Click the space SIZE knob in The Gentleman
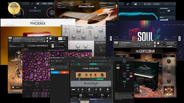The width and height of the screenshot is (184, 103). pos(169,71)
